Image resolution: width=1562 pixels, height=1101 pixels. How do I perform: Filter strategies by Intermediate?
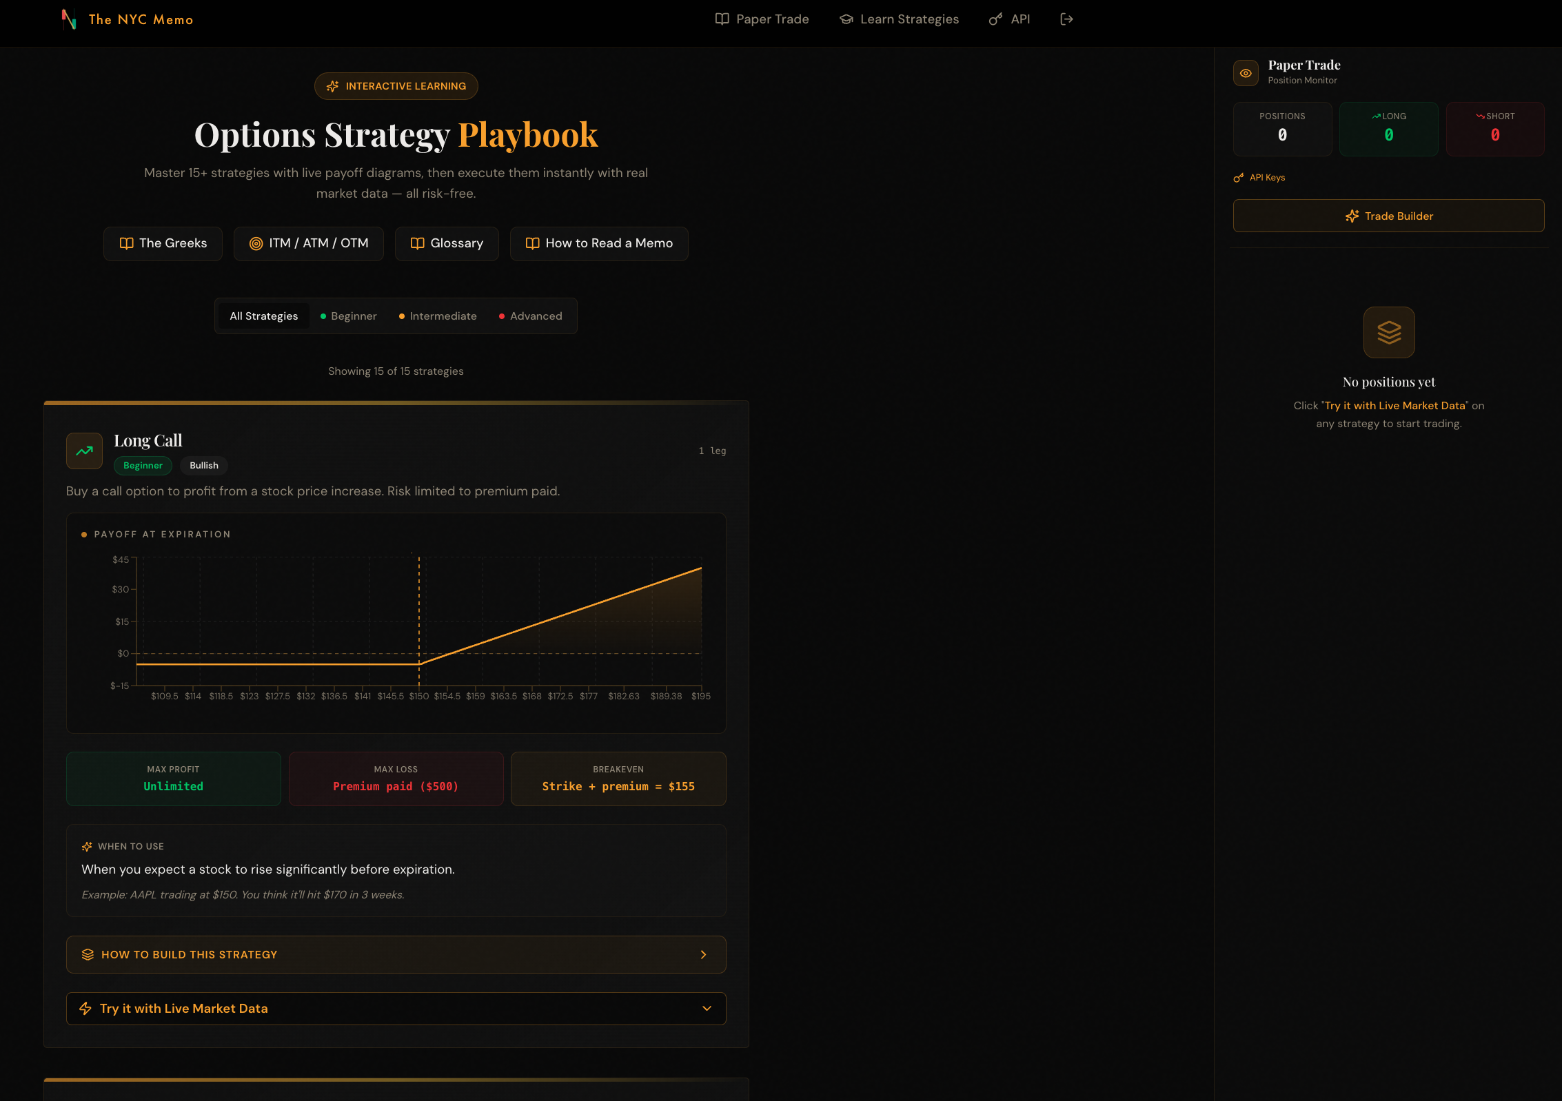[438, 316]
